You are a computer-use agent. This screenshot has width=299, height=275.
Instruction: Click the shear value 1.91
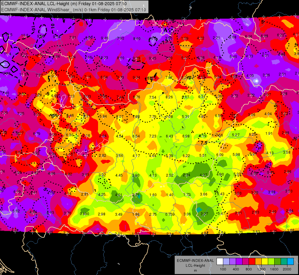pos(269,134)
